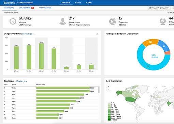Open Top Users Meetings dropdown

point(21,81)
